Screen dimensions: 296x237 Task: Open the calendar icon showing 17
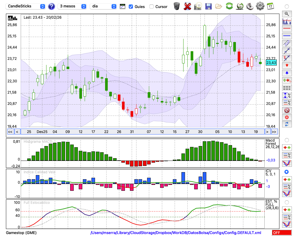pyautogui.click(x=270, y=6)
